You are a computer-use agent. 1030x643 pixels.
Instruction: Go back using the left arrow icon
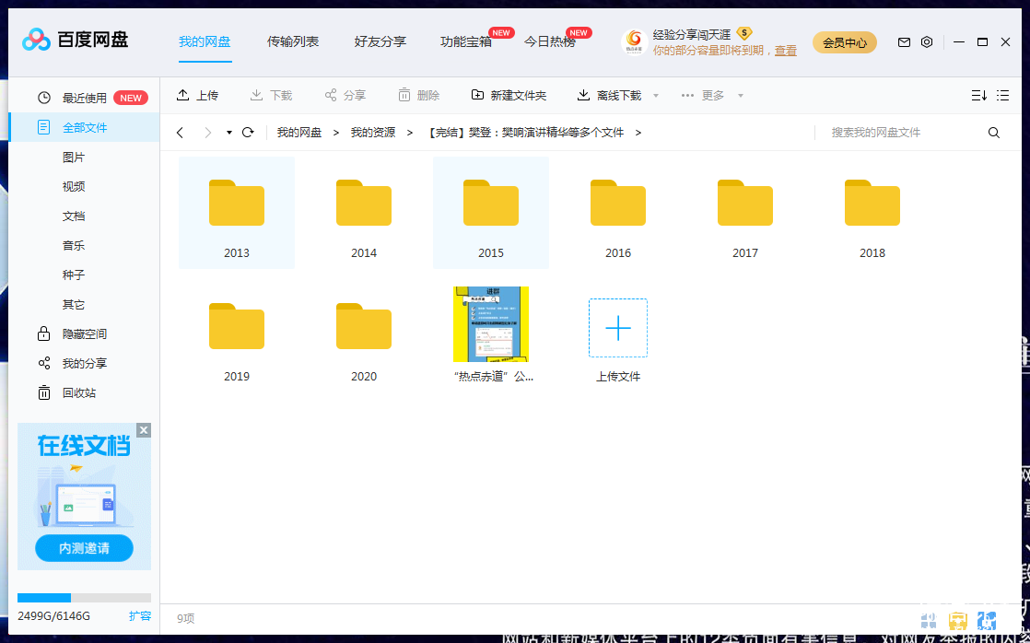pos(180,133)
